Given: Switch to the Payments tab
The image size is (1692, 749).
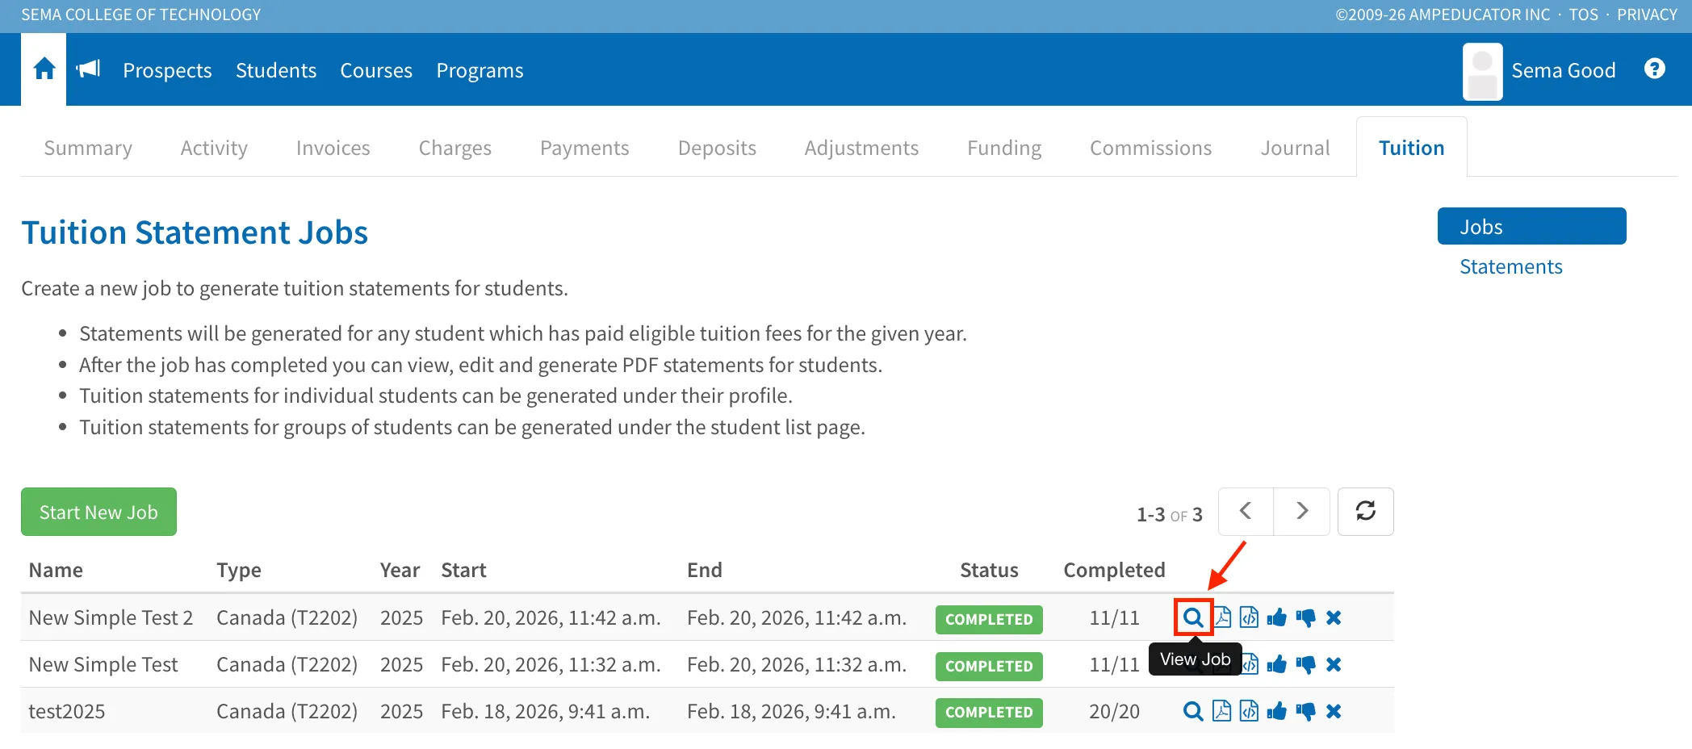Looking at the screenshot, I should [584, 148].
